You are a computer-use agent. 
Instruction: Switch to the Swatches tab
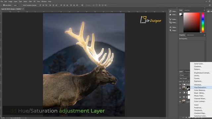(187, 10)
